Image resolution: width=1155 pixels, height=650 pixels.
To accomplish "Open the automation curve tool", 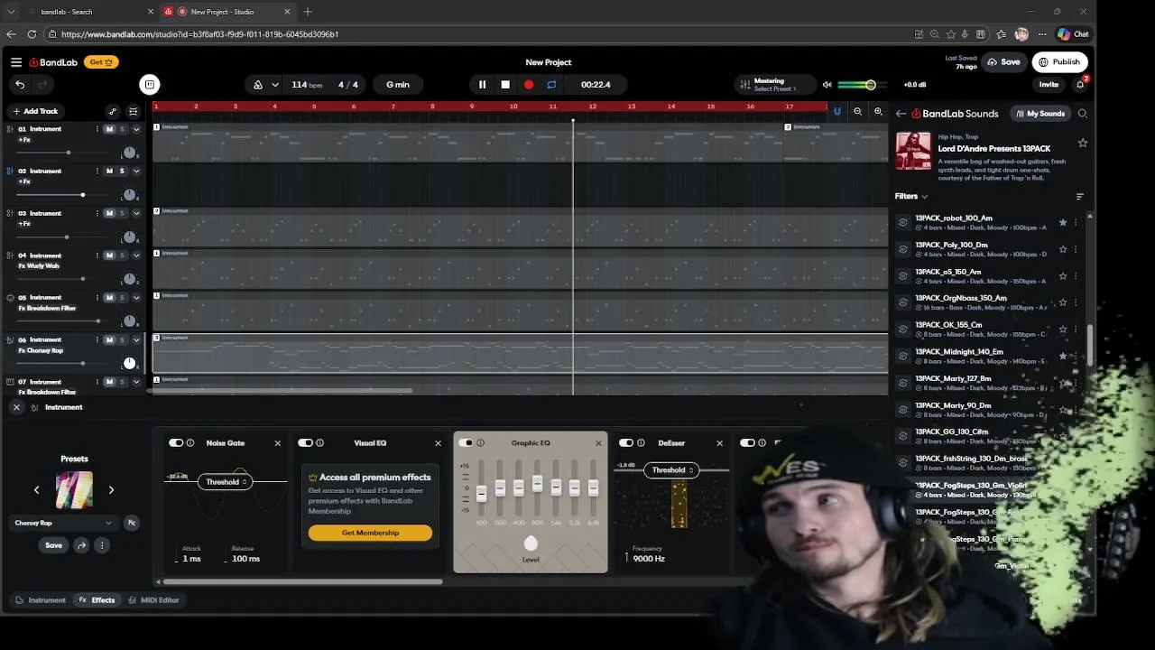I will coord(113,112).
